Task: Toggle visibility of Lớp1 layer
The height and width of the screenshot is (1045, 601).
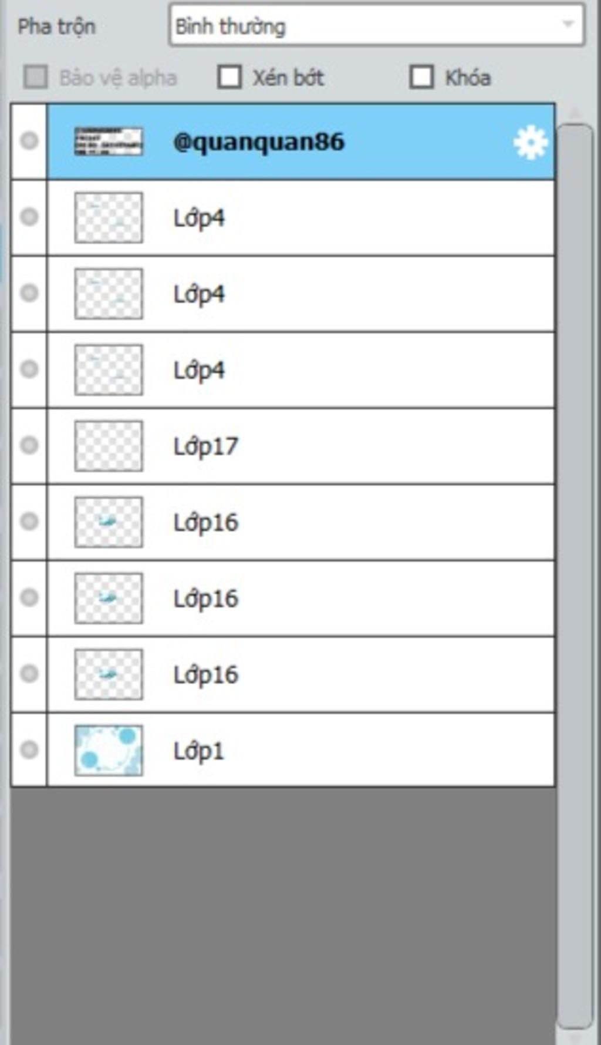Action: pyautogui.click(x=29, y=750)
